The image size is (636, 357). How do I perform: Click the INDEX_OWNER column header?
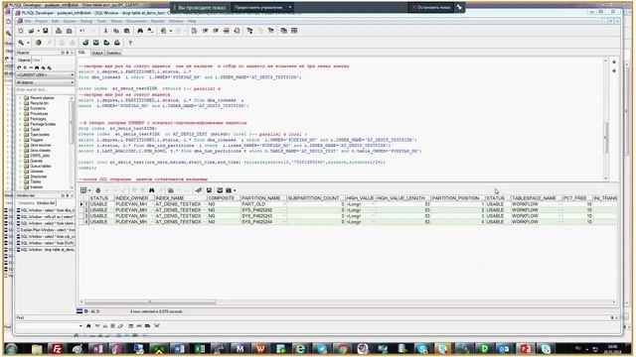coord(134,198)
